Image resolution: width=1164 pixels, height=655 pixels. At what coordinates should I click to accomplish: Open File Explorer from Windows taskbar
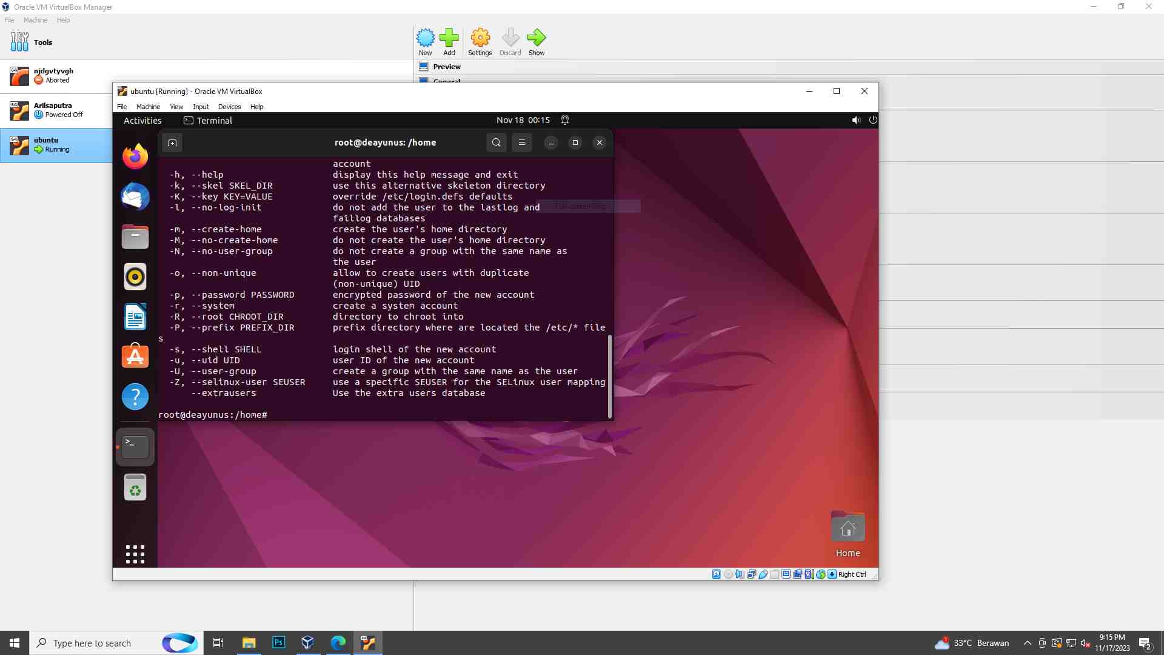pos(249,643)
